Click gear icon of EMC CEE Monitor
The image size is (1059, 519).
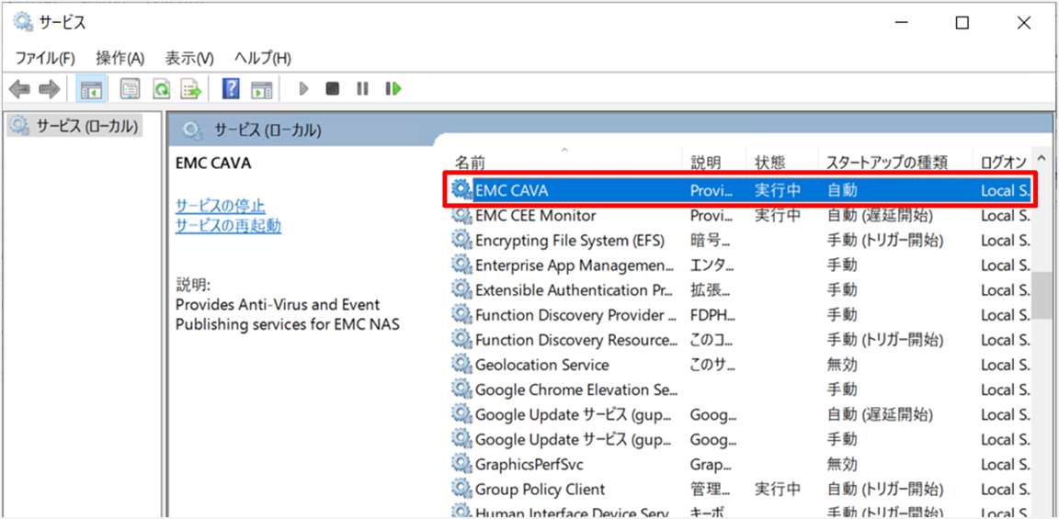pyautogui.click(x=461, y=216)
